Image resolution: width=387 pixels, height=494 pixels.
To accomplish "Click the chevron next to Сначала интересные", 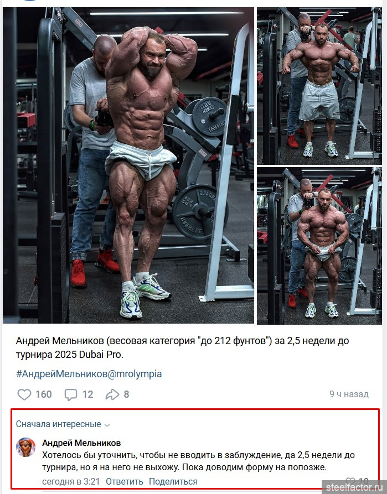I will pos(107,425).
